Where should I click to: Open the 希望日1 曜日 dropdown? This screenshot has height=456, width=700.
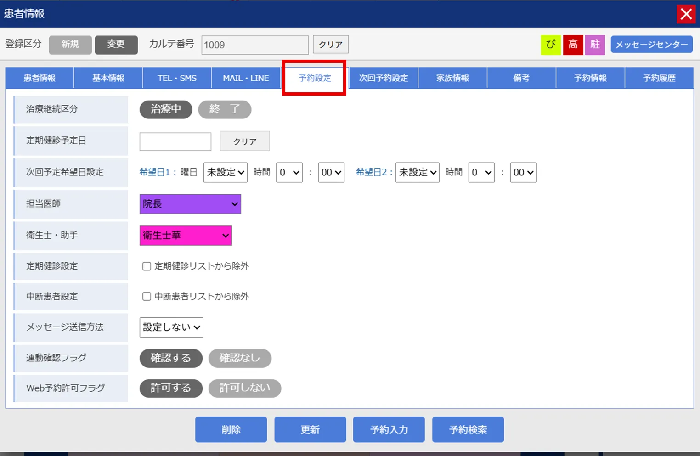pyautogui.click(x=225, y=173)
